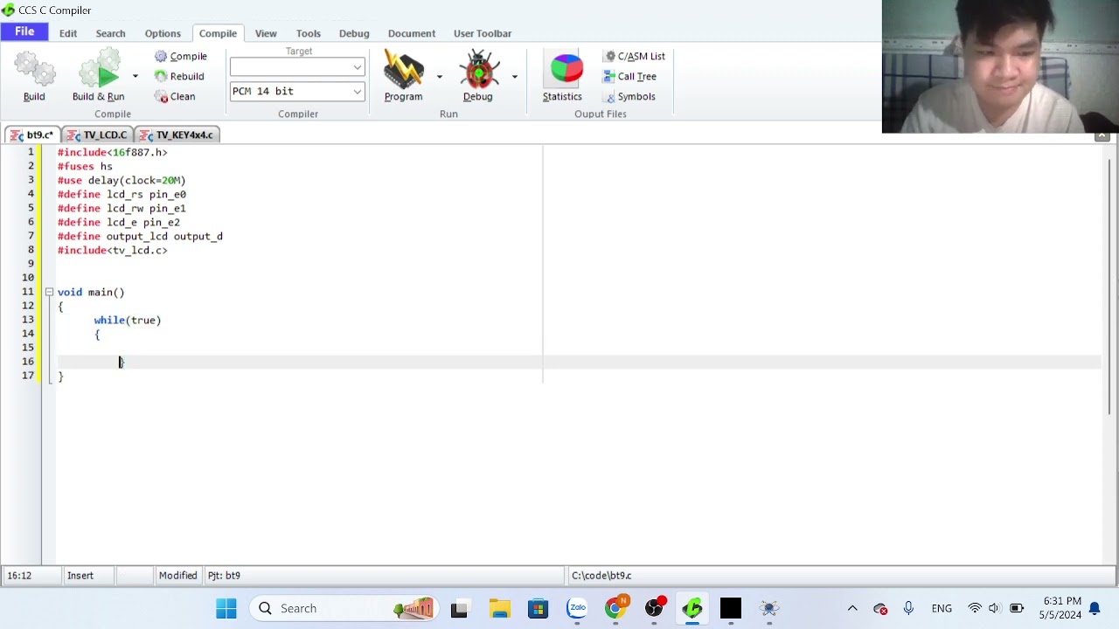Open the volume speaker tray icon
This screenshot has width=1119, height=629.
point(994,608)
